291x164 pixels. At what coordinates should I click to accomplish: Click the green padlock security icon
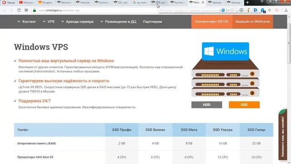click(x=35, y=10)
